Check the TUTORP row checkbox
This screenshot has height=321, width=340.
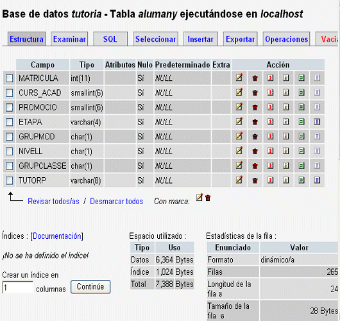pos(10,180)
